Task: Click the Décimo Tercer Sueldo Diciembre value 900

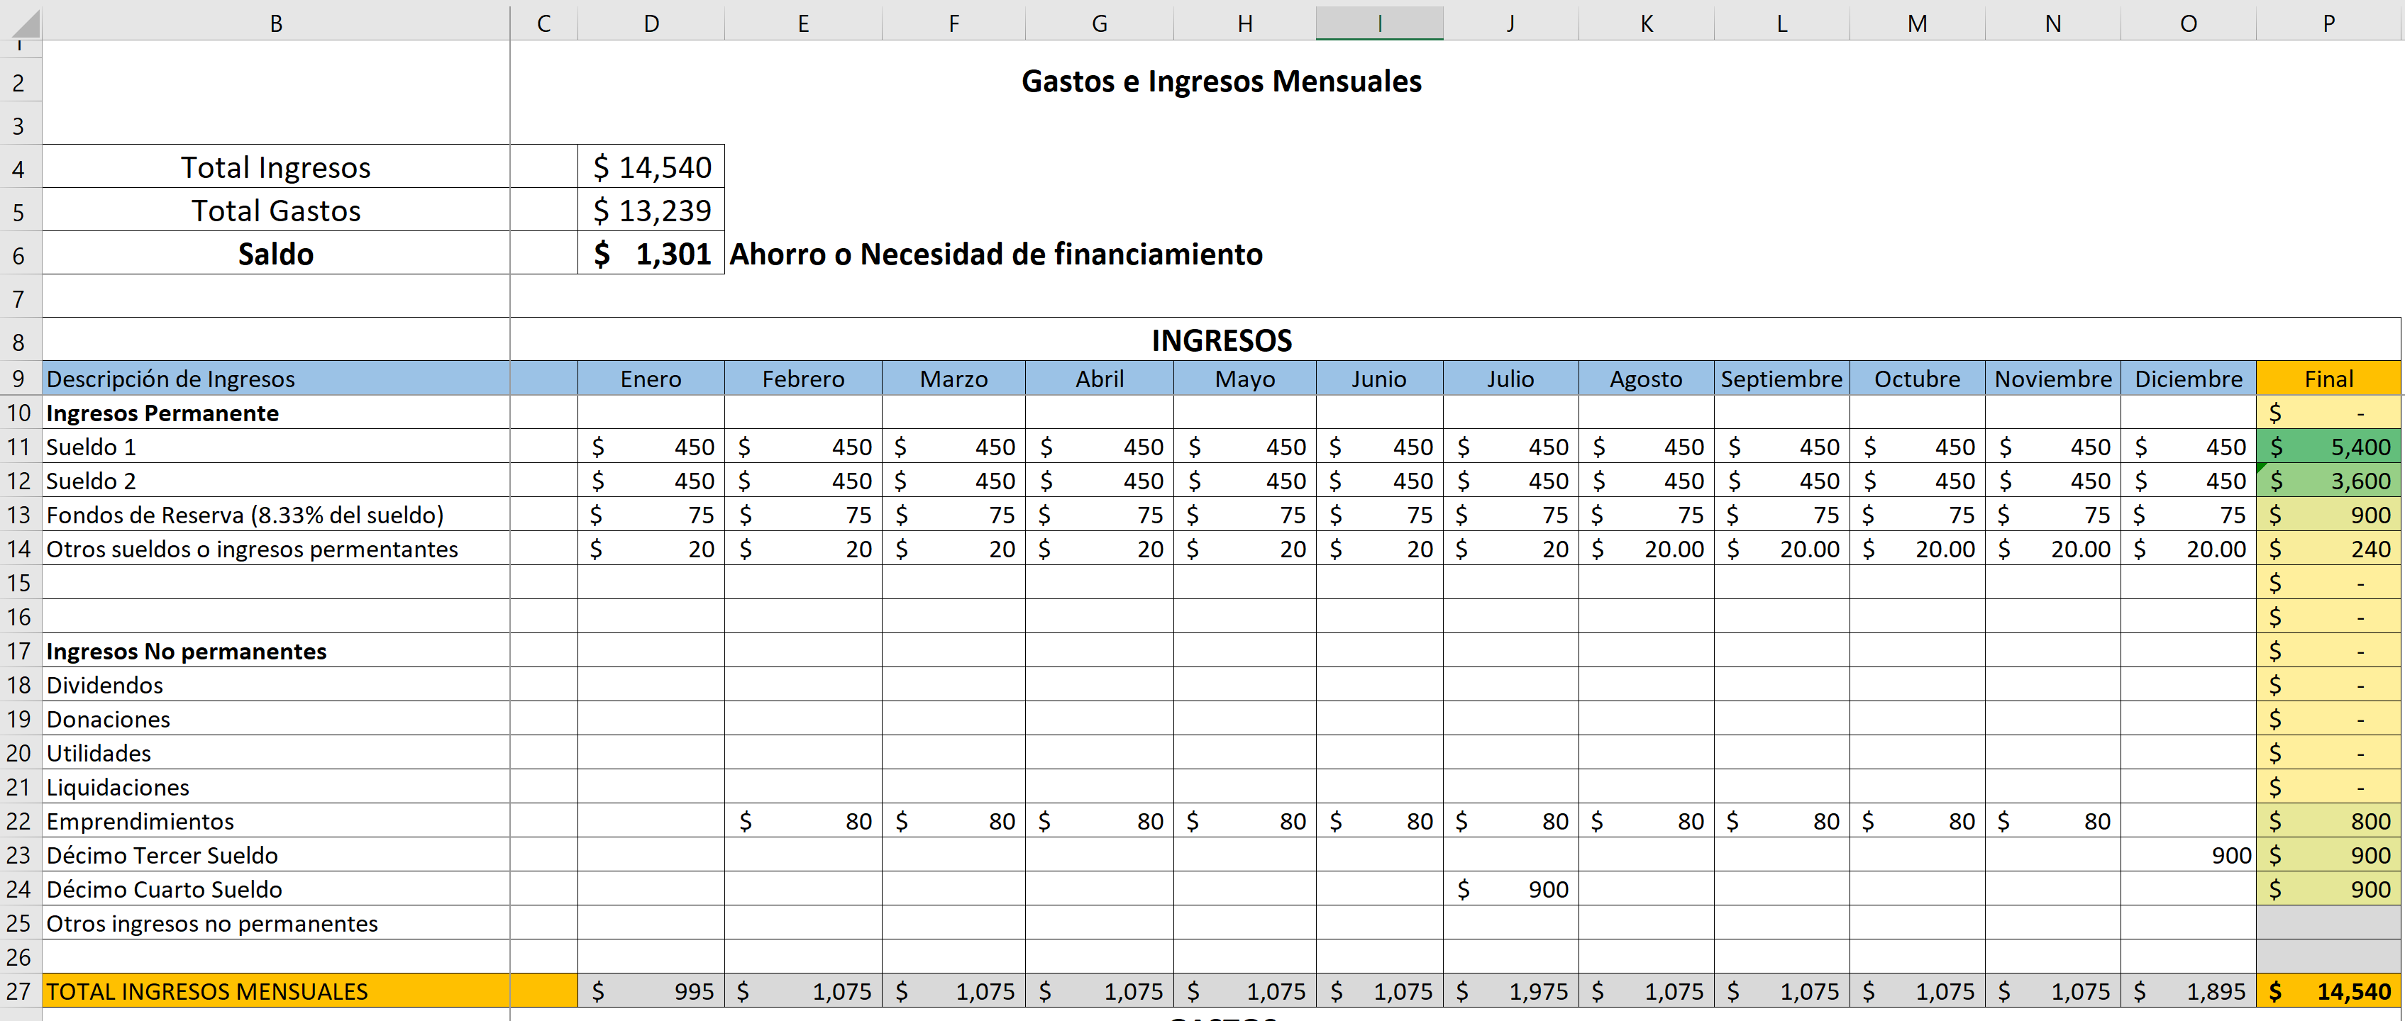Action: click(2189, 856)
